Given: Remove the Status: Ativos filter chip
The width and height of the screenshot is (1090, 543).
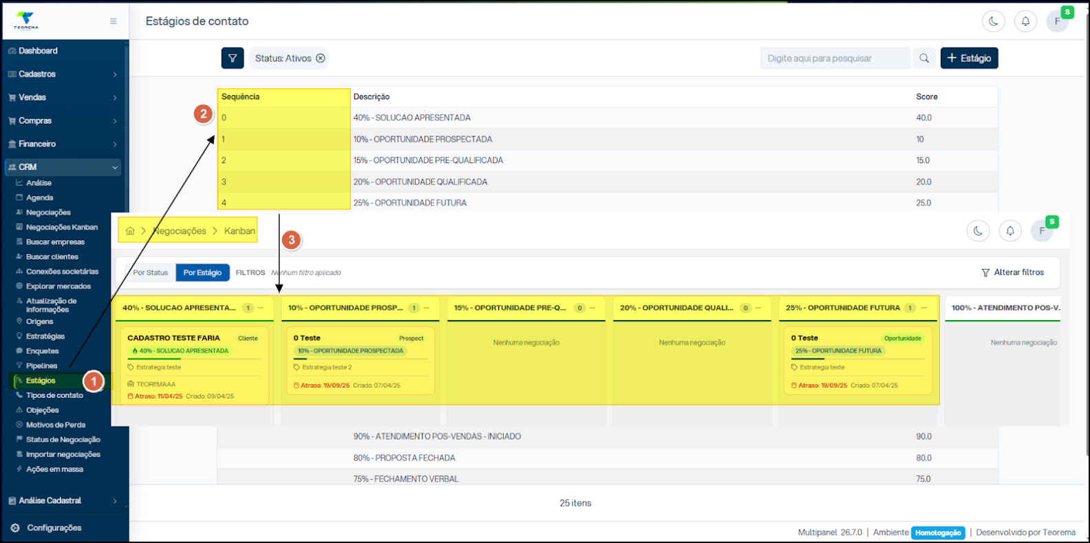Looking at the screenshot, I should point(321,58).
